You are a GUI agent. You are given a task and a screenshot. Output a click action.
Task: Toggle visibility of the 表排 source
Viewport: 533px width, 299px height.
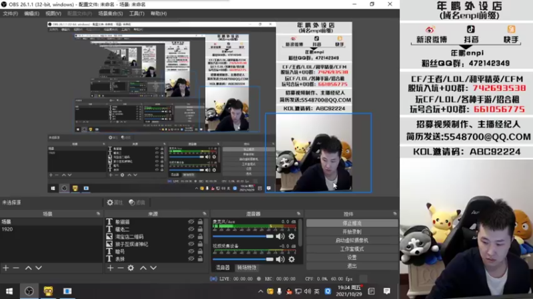191,258
